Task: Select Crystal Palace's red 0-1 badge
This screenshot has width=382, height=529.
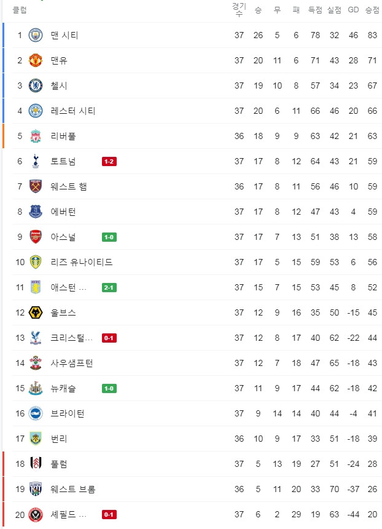Action: (x=109, y=338)
